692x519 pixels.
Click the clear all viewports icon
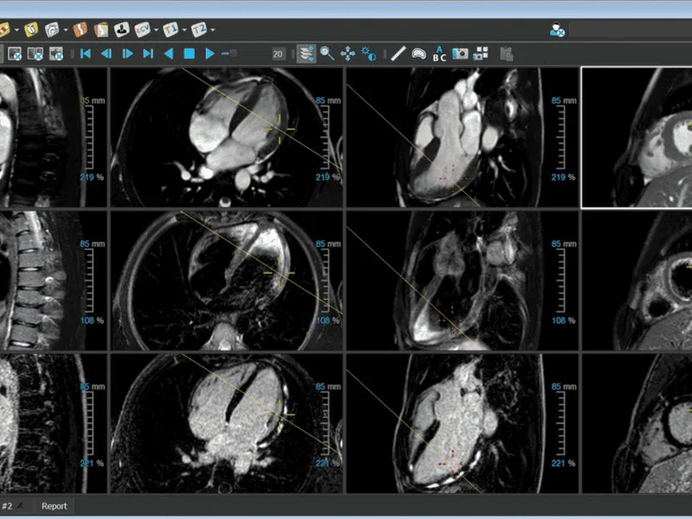(x=56, y=54)
